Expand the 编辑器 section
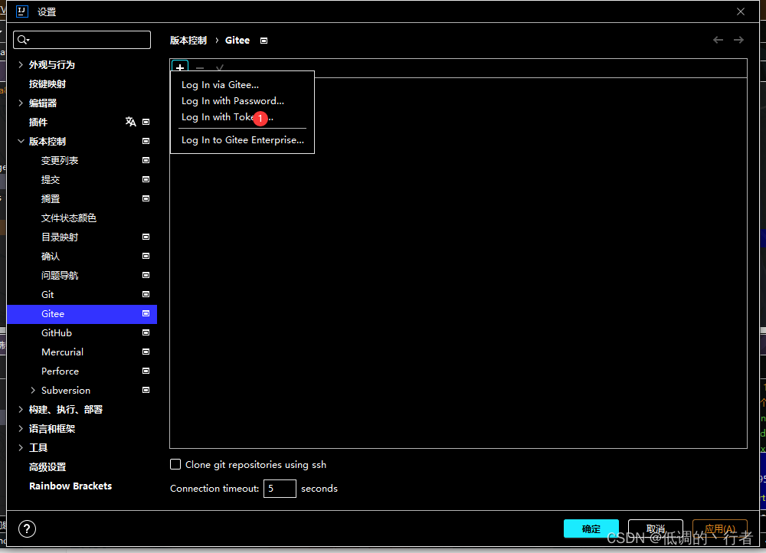Image resolution: width=766 pixels, height=553 pixels. click(21, 103)
